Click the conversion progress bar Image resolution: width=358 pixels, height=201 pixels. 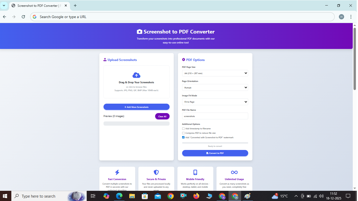215,143
